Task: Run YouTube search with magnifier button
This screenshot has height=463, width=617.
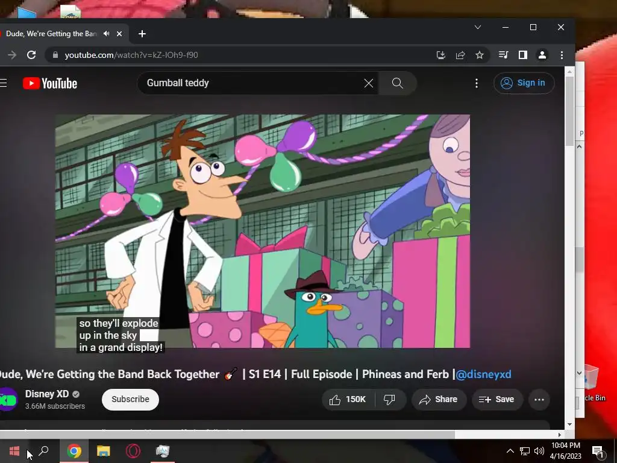Action: (x=398, y=83)
